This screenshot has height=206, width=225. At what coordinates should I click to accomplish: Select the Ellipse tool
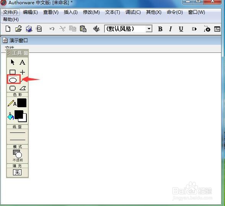[x=13, y=80]
